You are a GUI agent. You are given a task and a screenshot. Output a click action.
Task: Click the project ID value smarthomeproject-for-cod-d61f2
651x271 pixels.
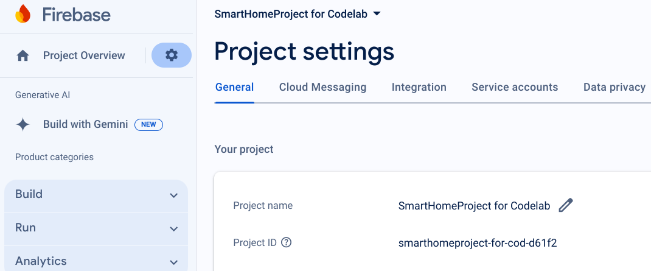click(x=478, y=243)
